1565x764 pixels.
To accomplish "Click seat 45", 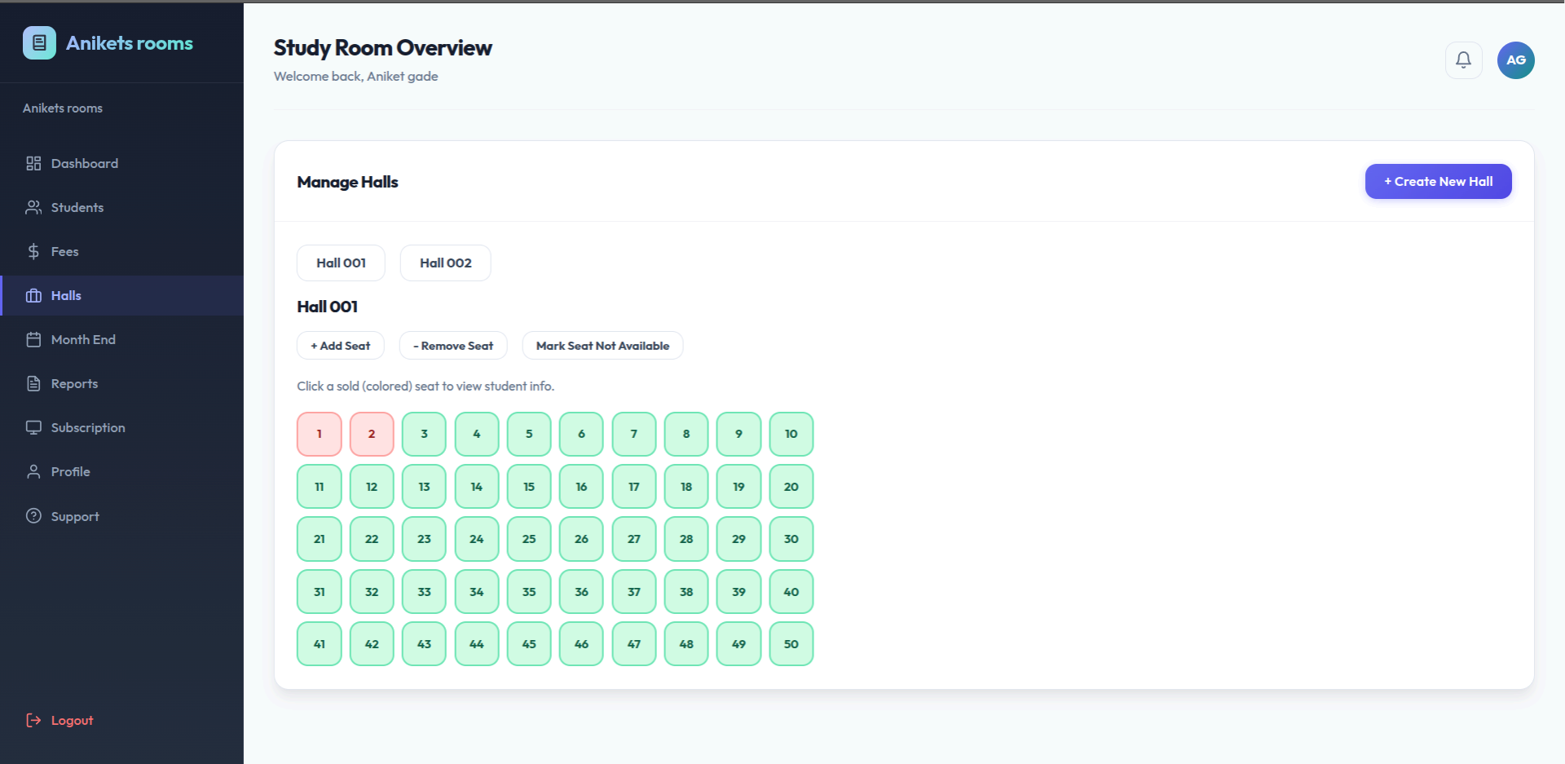I will [x=529, y=644].
